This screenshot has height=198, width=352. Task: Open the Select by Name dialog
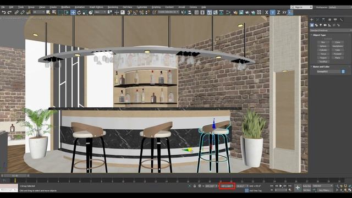click(x=54, y=13)
